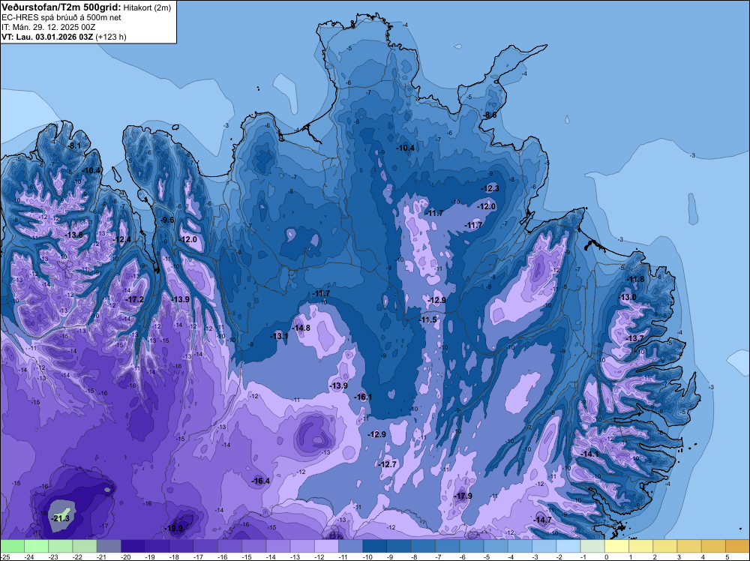
Task: Select the -11.5 temperature reading
Action: (x=427, y=319)
